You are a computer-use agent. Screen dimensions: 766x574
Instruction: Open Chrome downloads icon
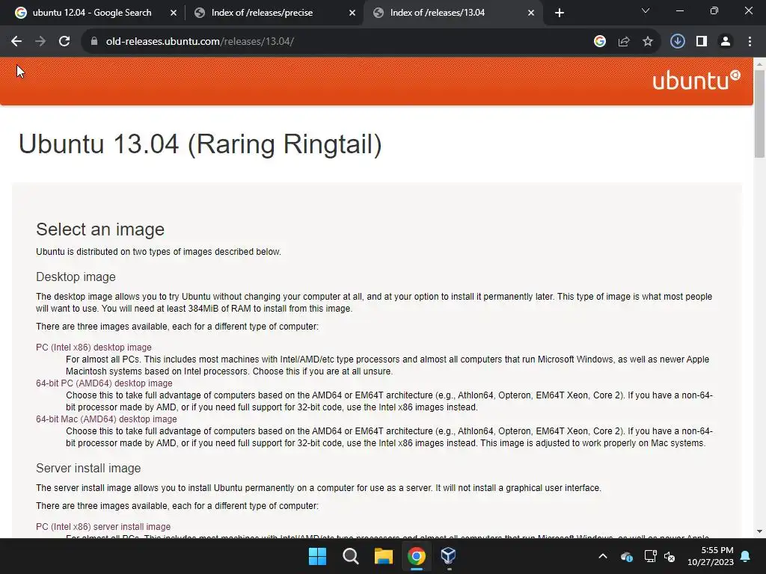click(678, 42)
